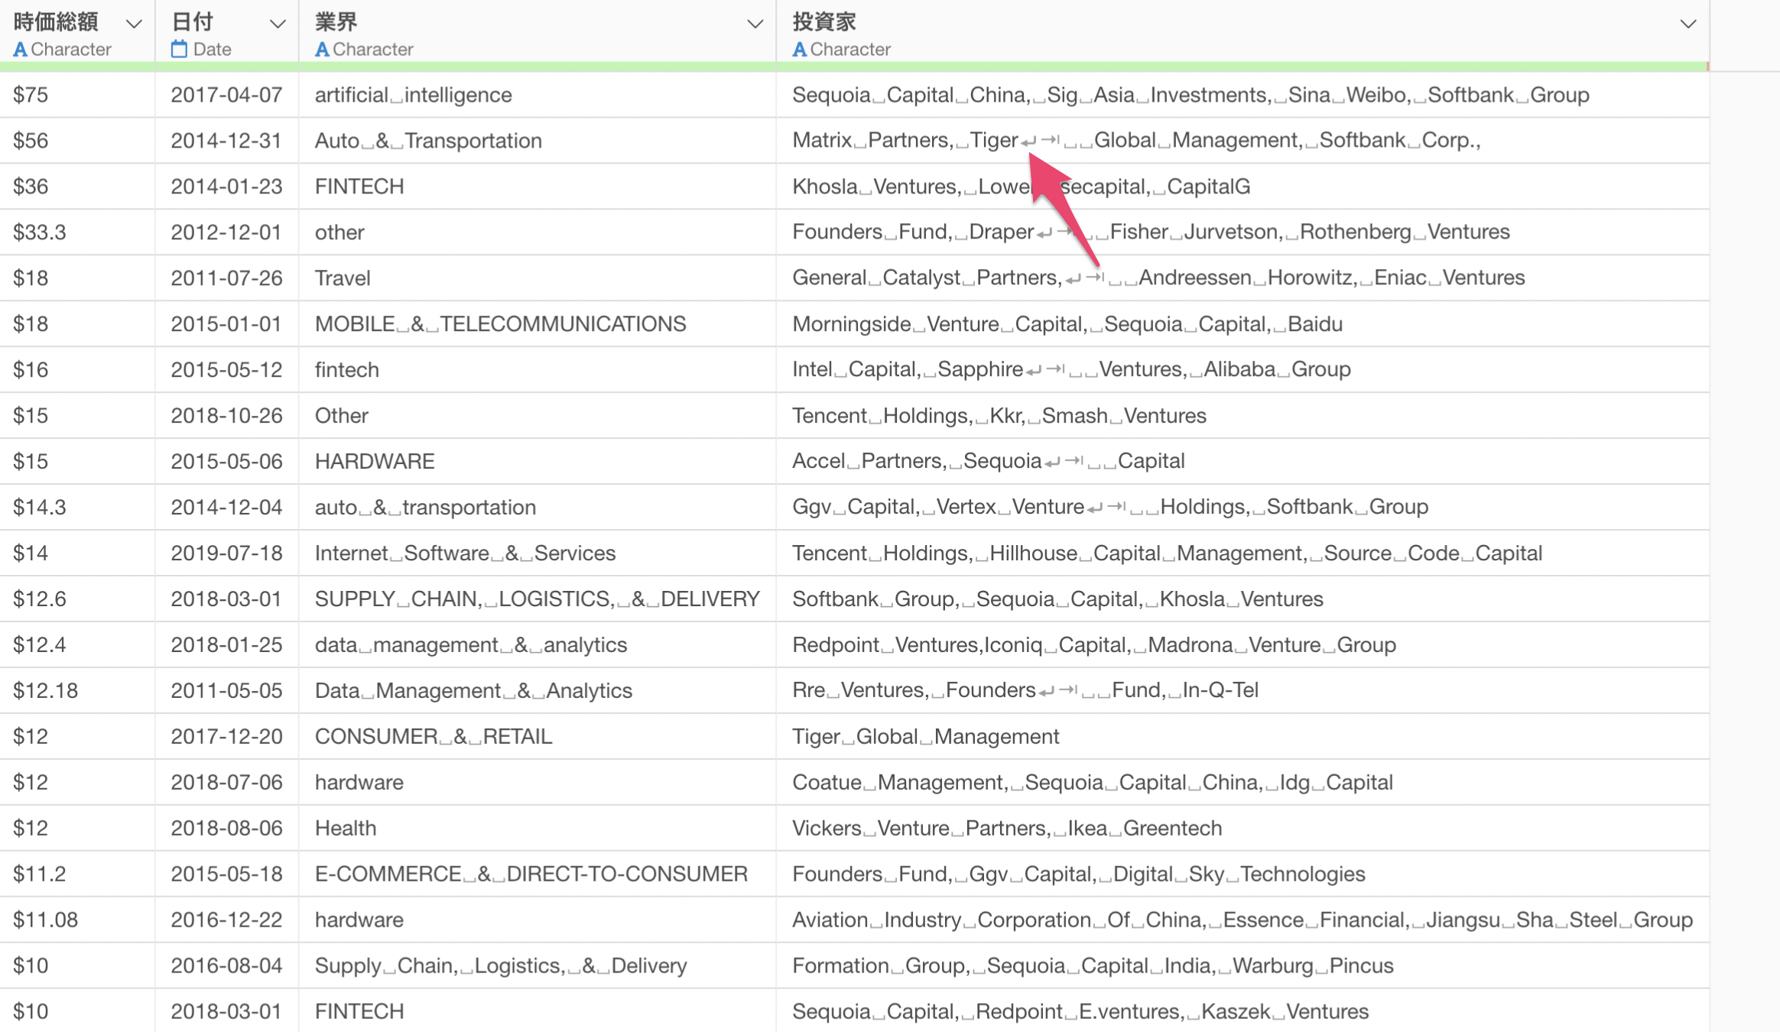Select date 2018-10-26
The height and width of the screenshot is (1032, 1780).
(226, 416)
